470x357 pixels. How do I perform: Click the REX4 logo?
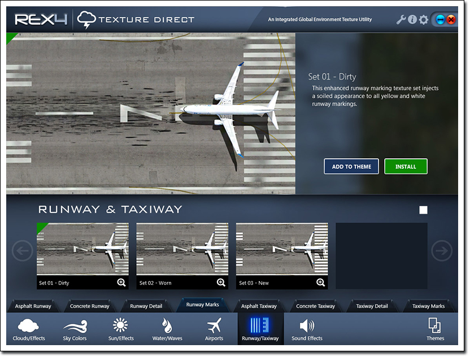click(x=41, y=20)
